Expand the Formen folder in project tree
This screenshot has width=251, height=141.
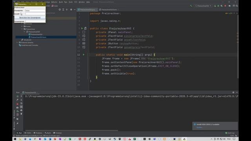[22, 26]
